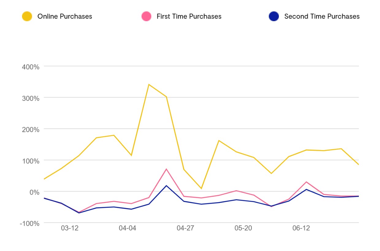Viewport: 380px width, 251px height.
Task: Select the 100% y-axis label
Action: click(x=31, y=161)
